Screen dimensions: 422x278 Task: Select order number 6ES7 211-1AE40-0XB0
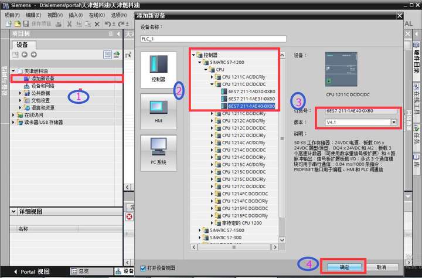pos(251,106)
